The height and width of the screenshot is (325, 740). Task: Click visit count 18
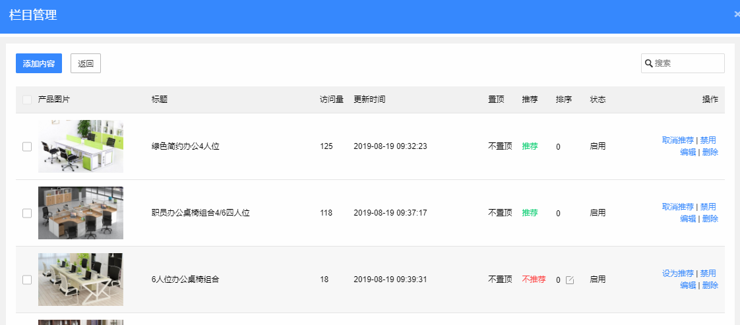coord(324,280)
